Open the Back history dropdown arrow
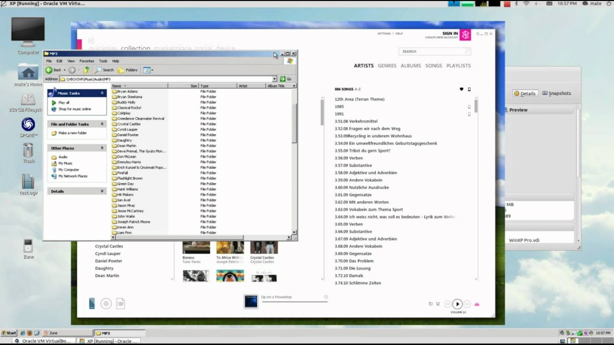Screen dimensions: 614x345 pos(65,70)
